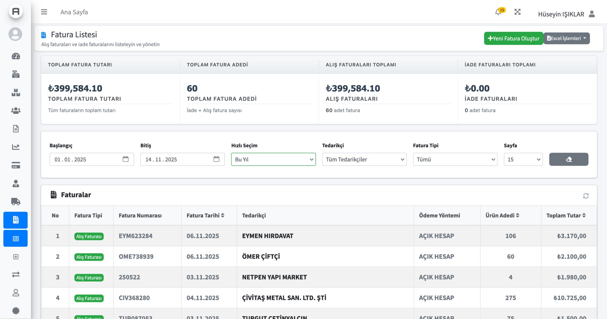Expand the Tedarikçi dropdown
607x319 pixels.
(x=364, y=159)
